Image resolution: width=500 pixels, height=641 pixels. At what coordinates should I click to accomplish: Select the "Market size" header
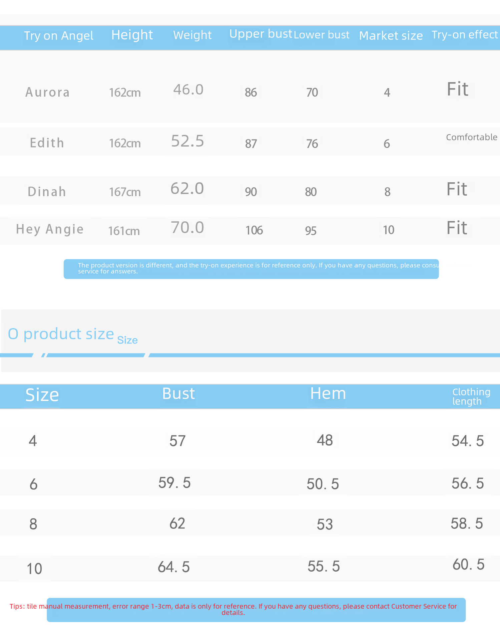(x=391, y=36)
